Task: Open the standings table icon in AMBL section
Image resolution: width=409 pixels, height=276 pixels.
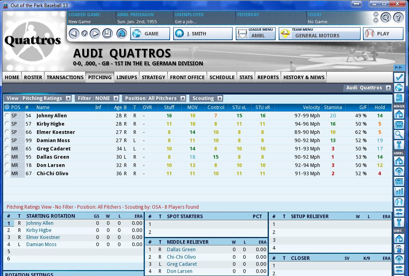Action: pos(399,181)
